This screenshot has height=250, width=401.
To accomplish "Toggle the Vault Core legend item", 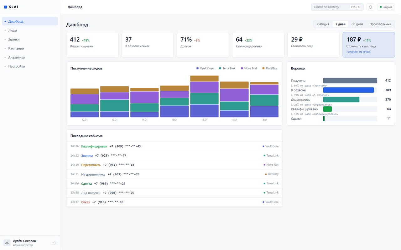I will point(205,68).
